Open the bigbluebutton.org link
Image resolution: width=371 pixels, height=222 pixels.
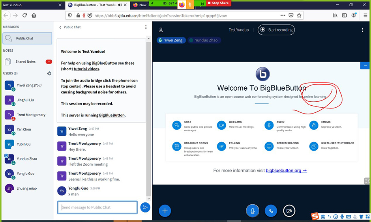tap(286, 170)
